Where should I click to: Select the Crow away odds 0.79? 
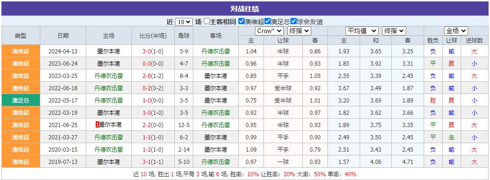pos(315,149)
